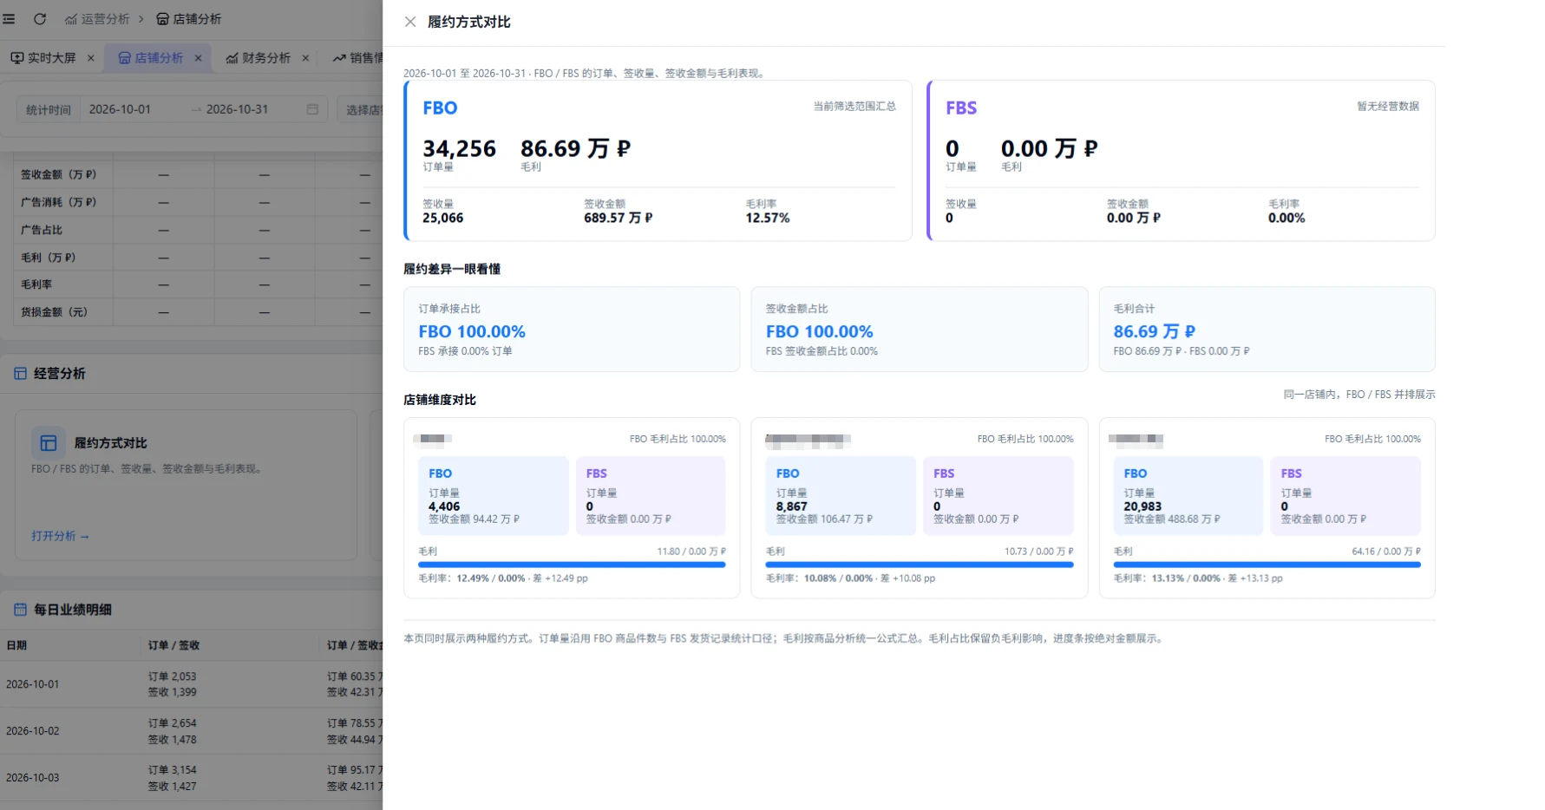Viewport: 1545px width, 810px height.
Task: Click FBO gross profit 86.69 万 ₽
Action: 576,148
